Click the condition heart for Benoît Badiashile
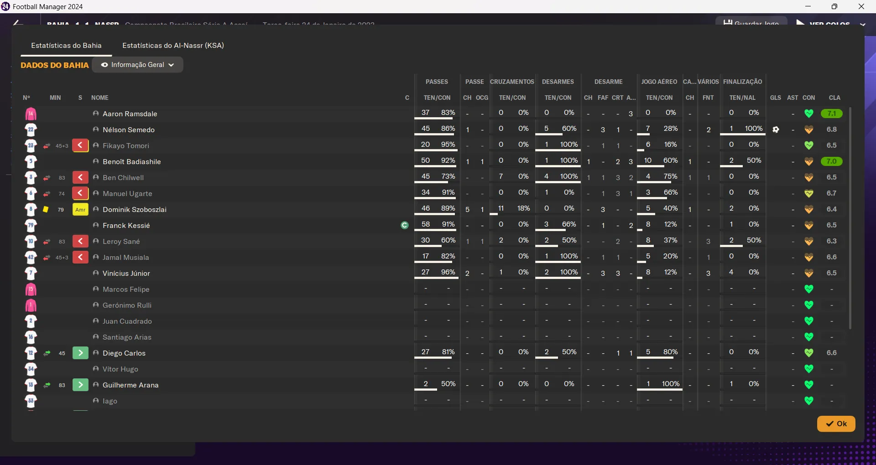The width and height of the screenshot is (876, 465). coord(809,161)
